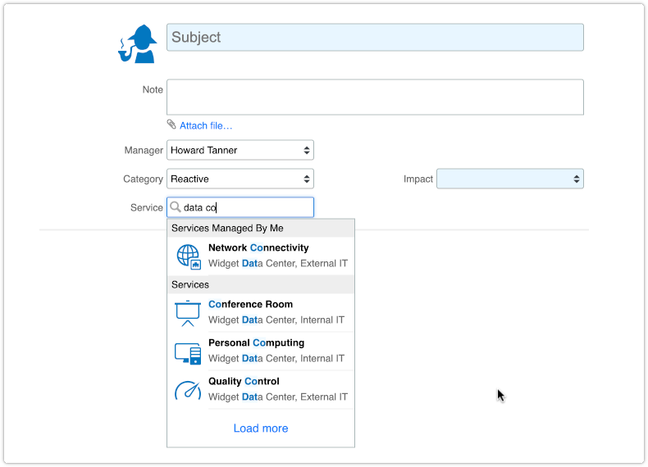Click 'Widget Data Center, Internal IT' under Conference Room
Viewport: 648px width, 467px height.
click(x=276, y=320)
